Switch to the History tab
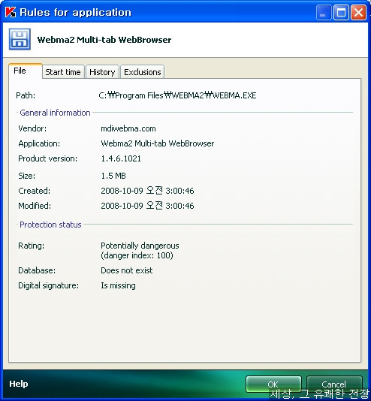Image resolution: width=371 pixels, height=401 pixels. (102, 72)
